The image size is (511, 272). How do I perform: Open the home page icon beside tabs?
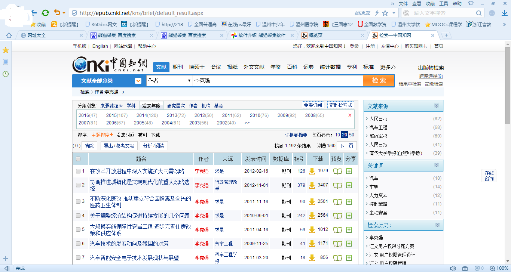(x=9, y=35)
